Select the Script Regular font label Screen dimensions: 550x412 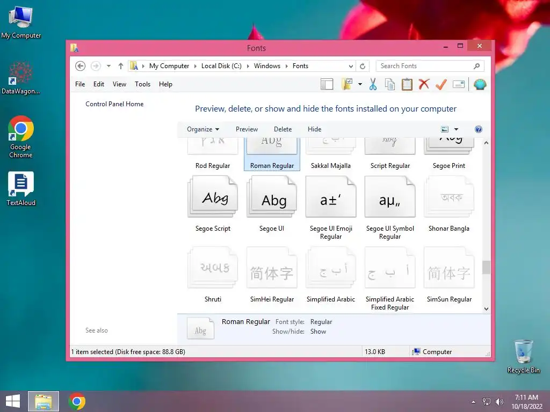[x=390, y=166]
